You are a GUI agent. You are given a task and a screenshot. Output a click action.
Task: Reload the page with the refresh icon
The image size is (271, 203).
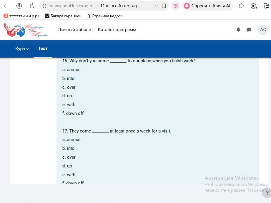(x=32, y=6)
